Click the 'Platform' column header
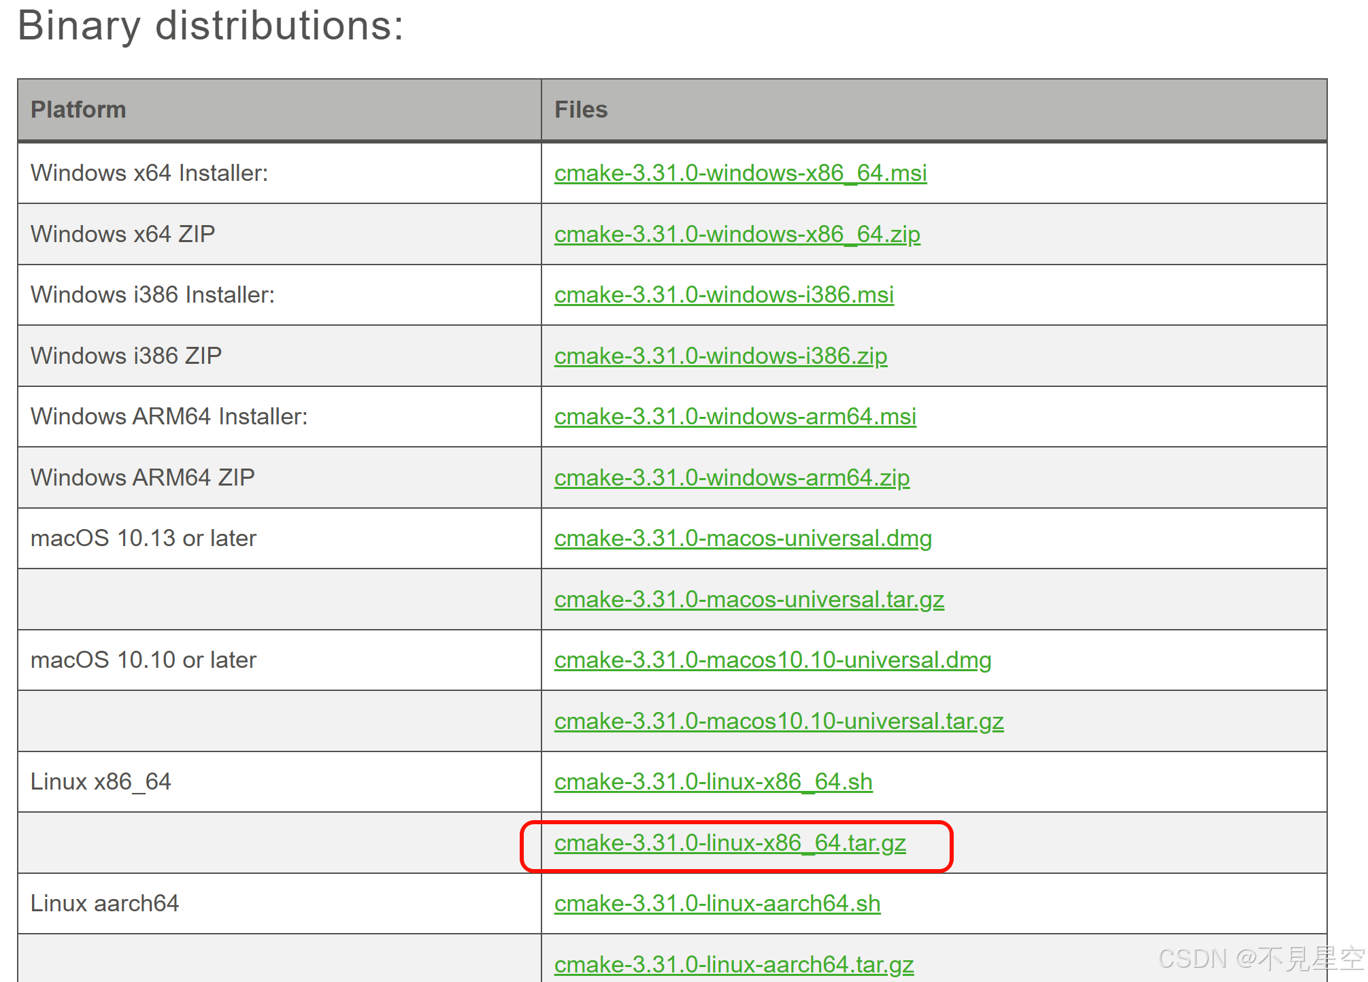1368x982 pixels. [280, 110]
